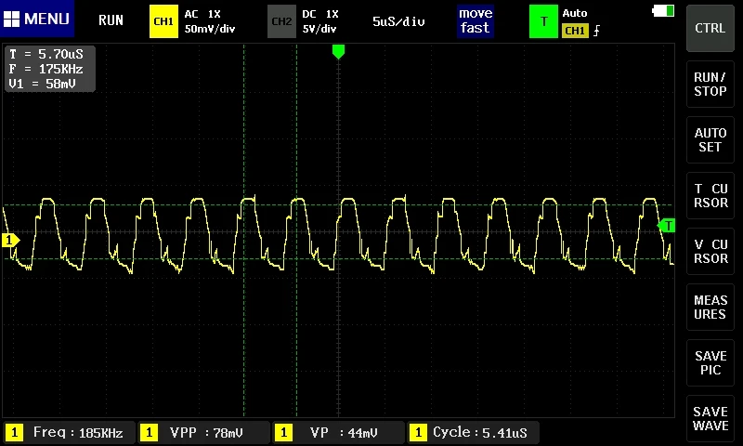Change CH1 AC 1X coupling setting
Screen dimensions: 743x446
[x=202, y=14]
